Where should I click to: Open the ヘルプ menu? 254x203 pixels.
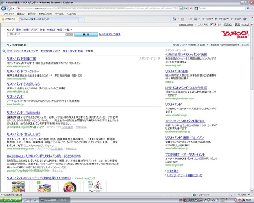point(71,14)
